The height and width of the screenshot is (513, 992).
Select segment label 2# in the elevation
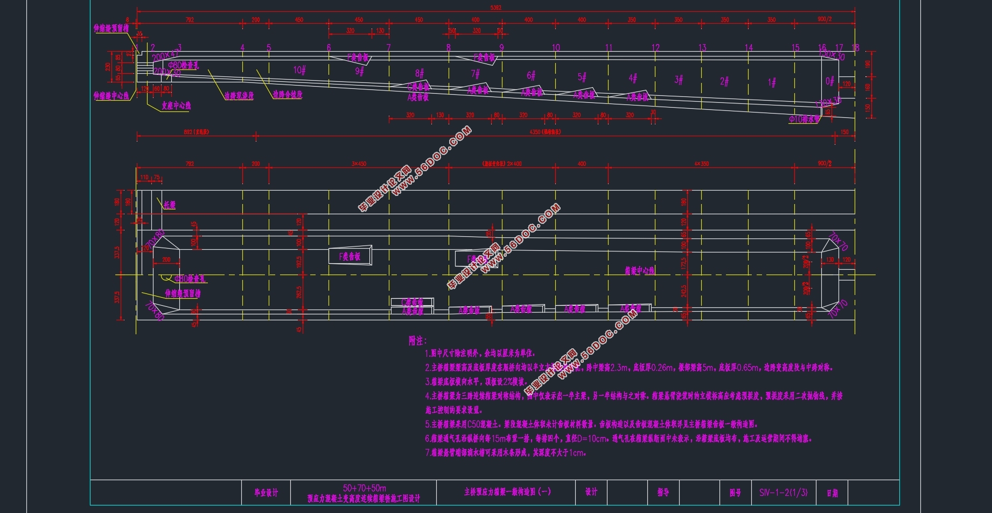coord(724,81)
